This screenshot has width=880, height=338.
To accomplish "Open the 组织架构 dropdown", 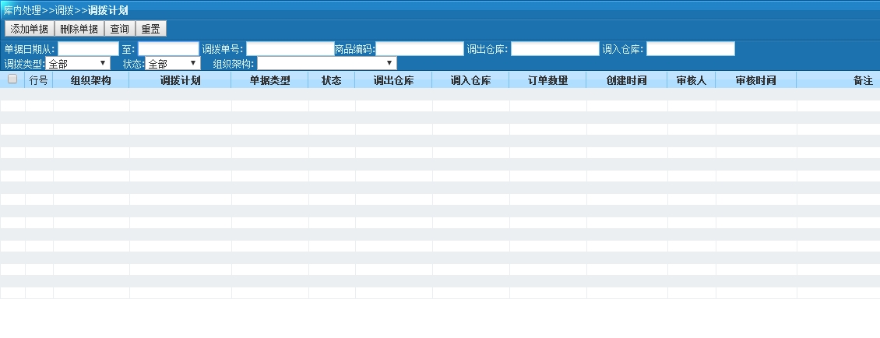I will click(326, 63).
